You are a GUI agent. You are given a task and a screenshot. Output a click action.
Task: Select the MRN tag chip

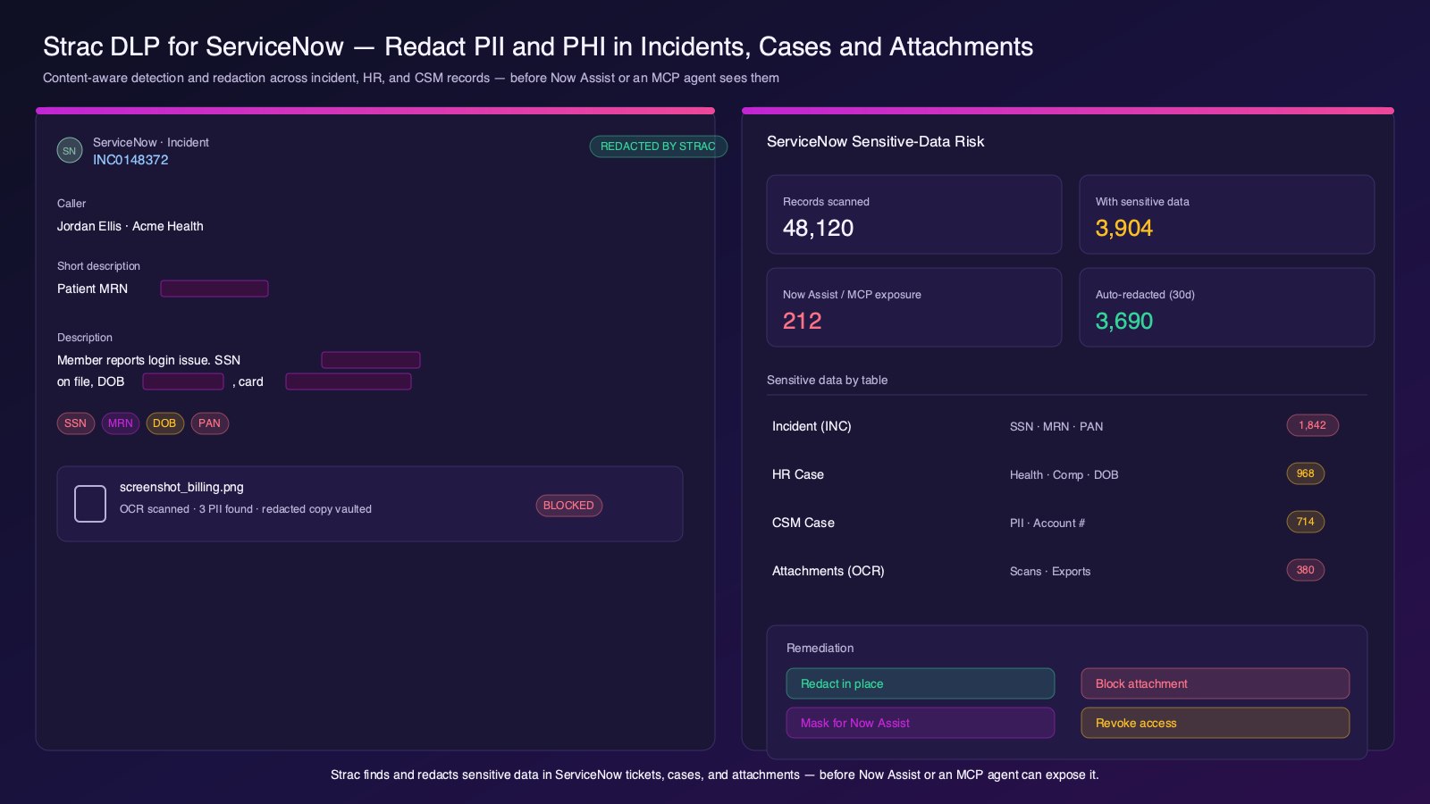tap(121, 423)
